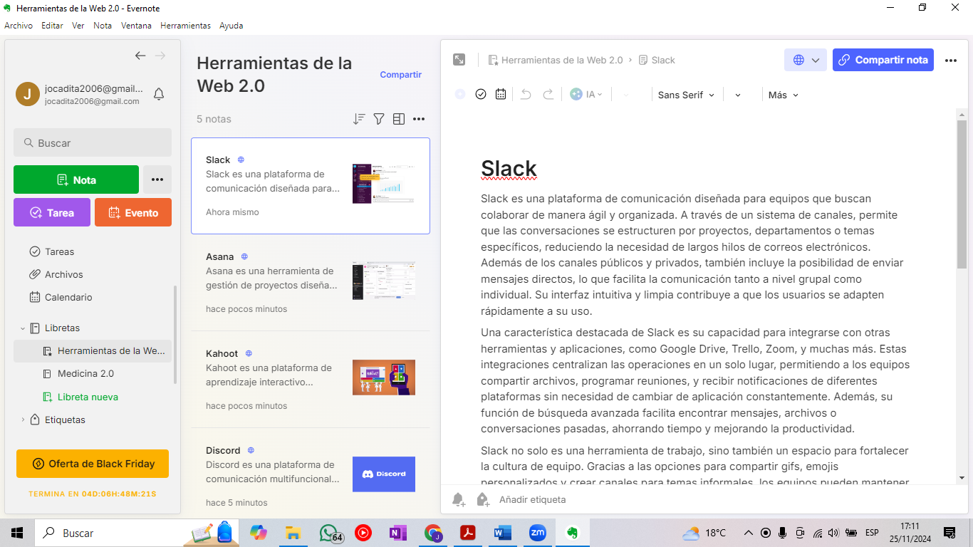Open the globe publish dropdown
Screen dimensions: 973x547
coord(806,60)
